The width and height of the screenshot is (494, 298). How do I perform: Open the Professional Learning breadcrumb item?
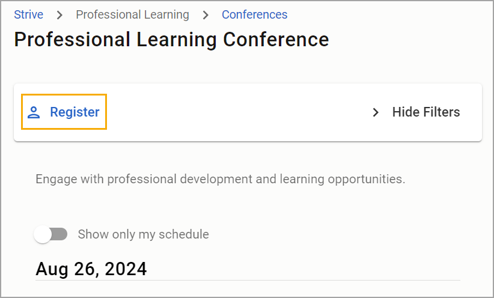[132, 15]
